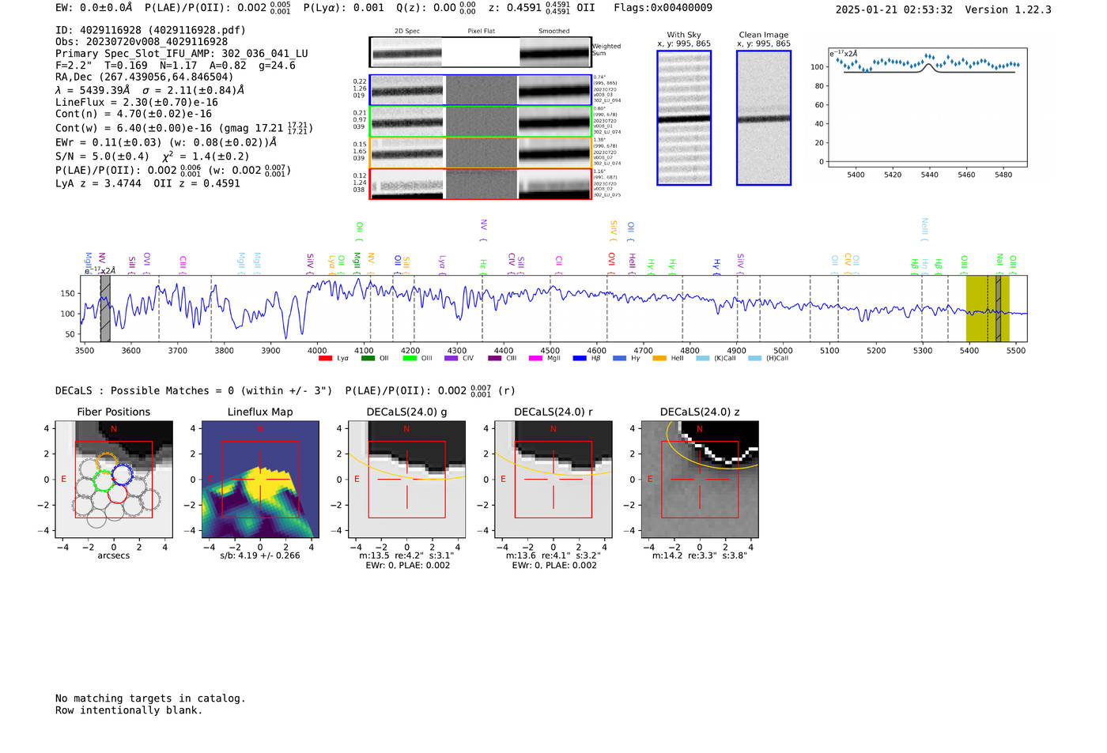Click the 2D Spec column header
Image resolution: width=1107 pixels, height=753 pixels.
click(x=407, y=31)
